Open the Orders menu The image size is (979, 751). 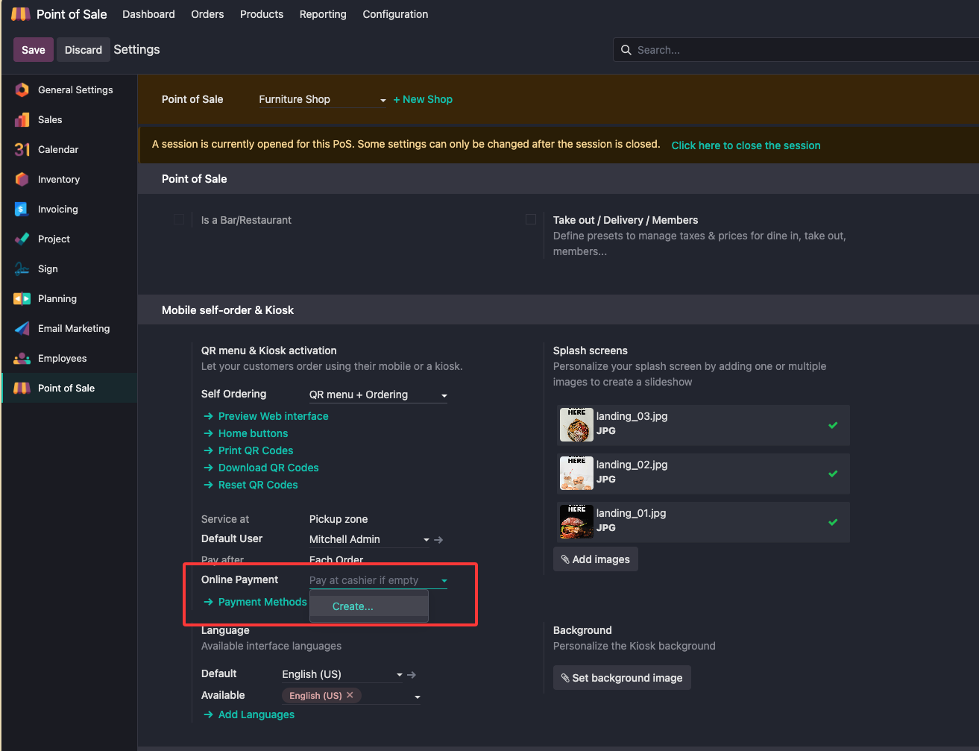[207, 14]
